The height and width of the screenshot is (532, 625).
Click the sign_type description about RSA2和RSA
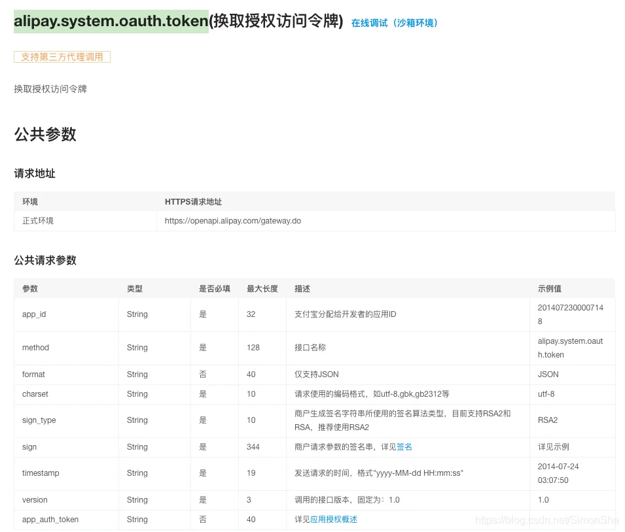click(x=402, y=420)
